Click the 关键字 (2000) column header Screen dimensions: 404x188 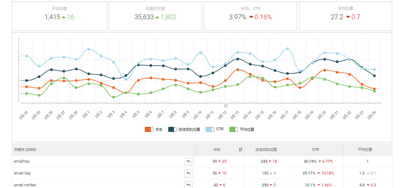pyautogui.click(x=25, y=149)
